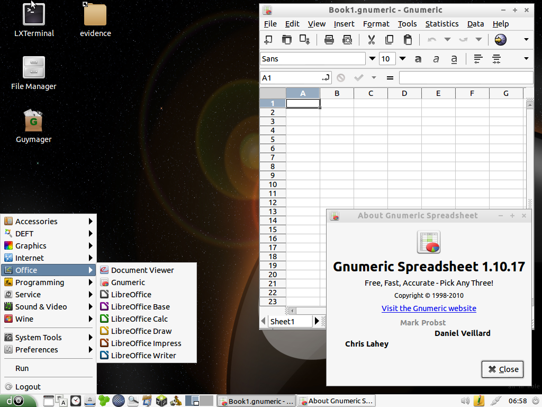Switch to About Gnumeric taskbar button
542x407 pixels.
(x=337, y=401)
